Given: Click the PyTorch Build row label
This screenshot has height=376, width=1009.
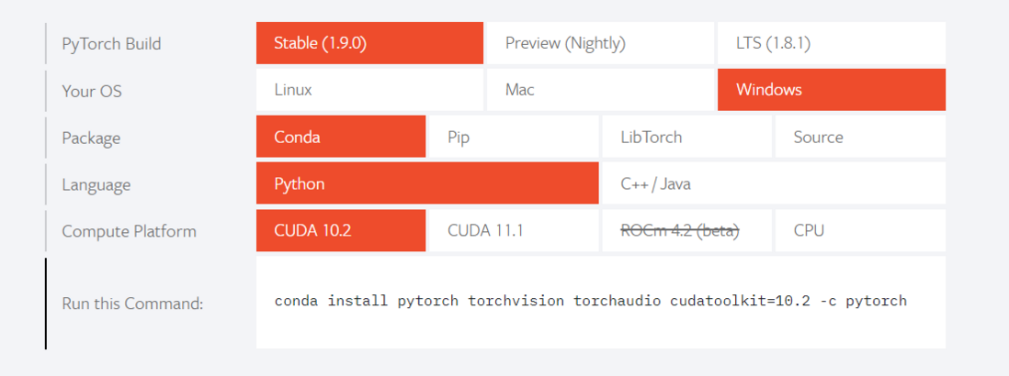Looking at the screenshot, I should 111,44.
